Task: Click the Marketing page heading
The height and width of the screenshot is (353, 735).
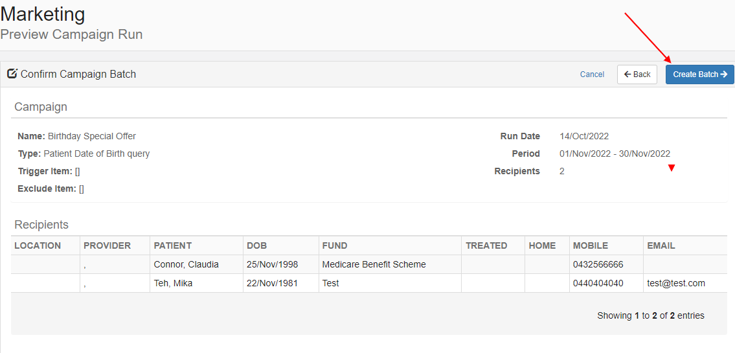Action: (43, 14)
